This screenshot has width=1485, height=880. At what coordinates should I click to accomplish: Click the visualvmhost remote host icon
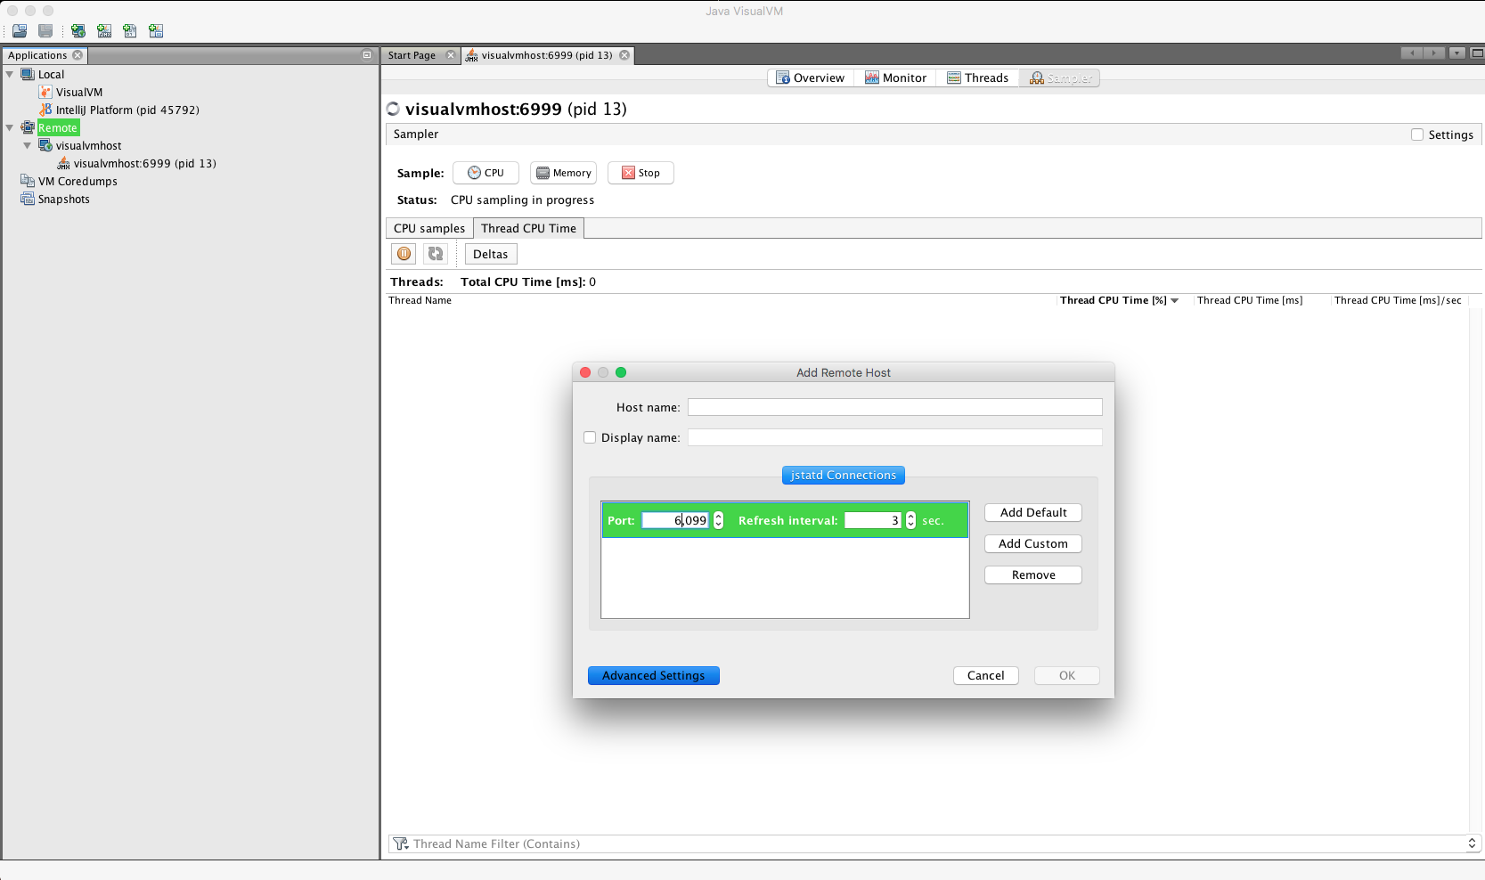click(x=45, y=146)
